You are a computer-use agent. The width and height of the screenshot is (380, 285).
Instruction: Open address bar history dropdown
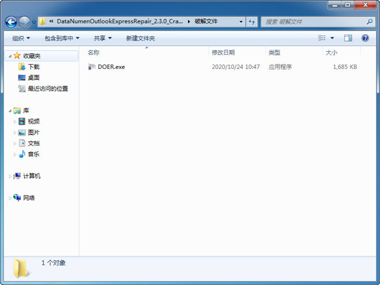(241, 22)
